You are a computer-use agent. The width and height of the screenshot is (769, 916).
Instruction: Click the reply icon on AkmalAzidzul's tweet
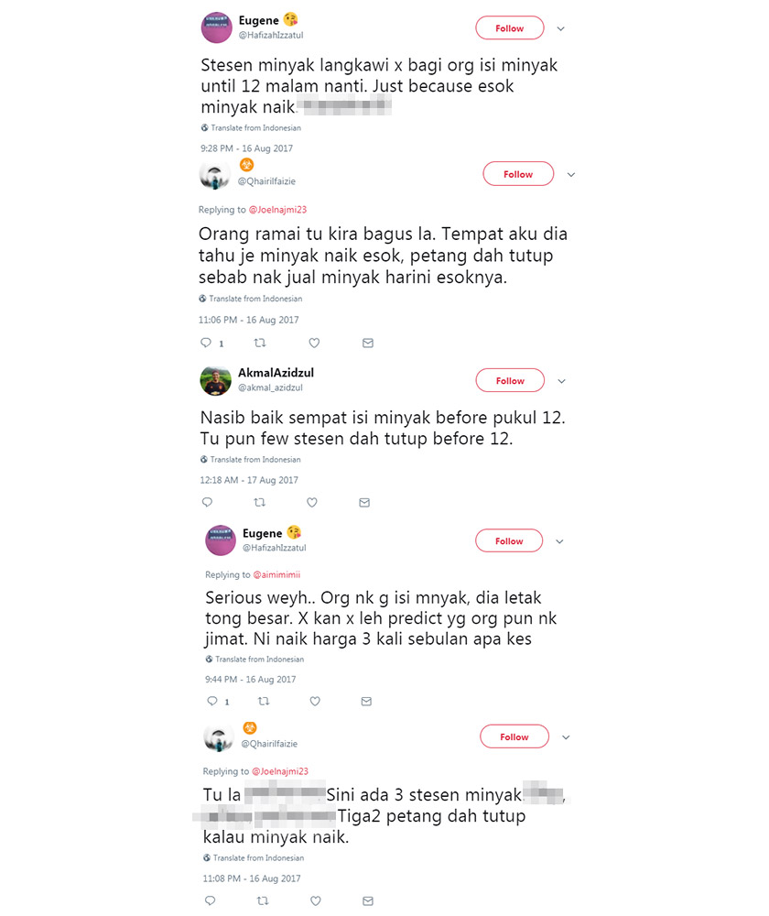coord(207,502)
